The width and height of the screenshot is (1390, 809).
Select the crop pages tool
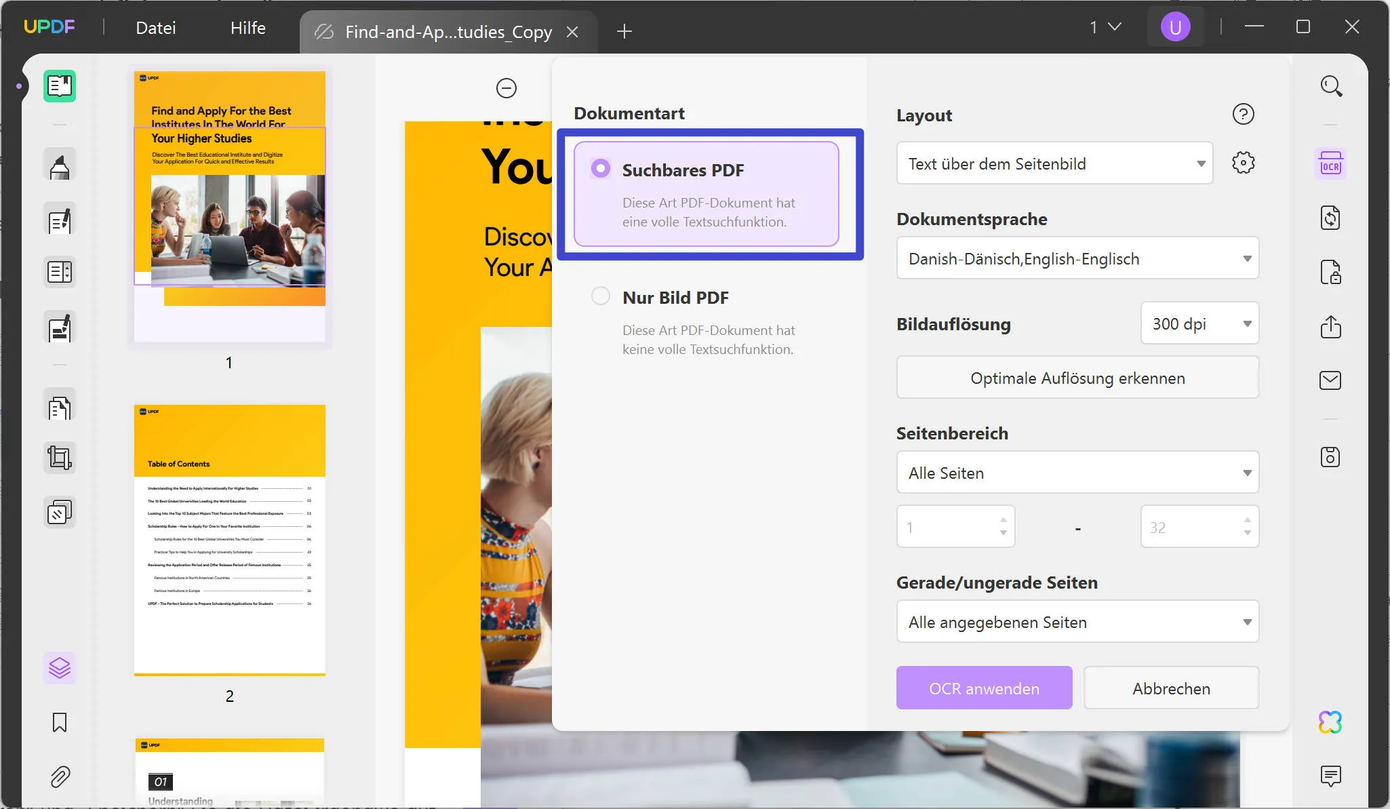click(x=60, y=457)
